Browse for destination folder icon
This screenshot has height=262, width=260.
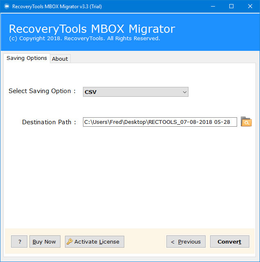pos(246,122)
